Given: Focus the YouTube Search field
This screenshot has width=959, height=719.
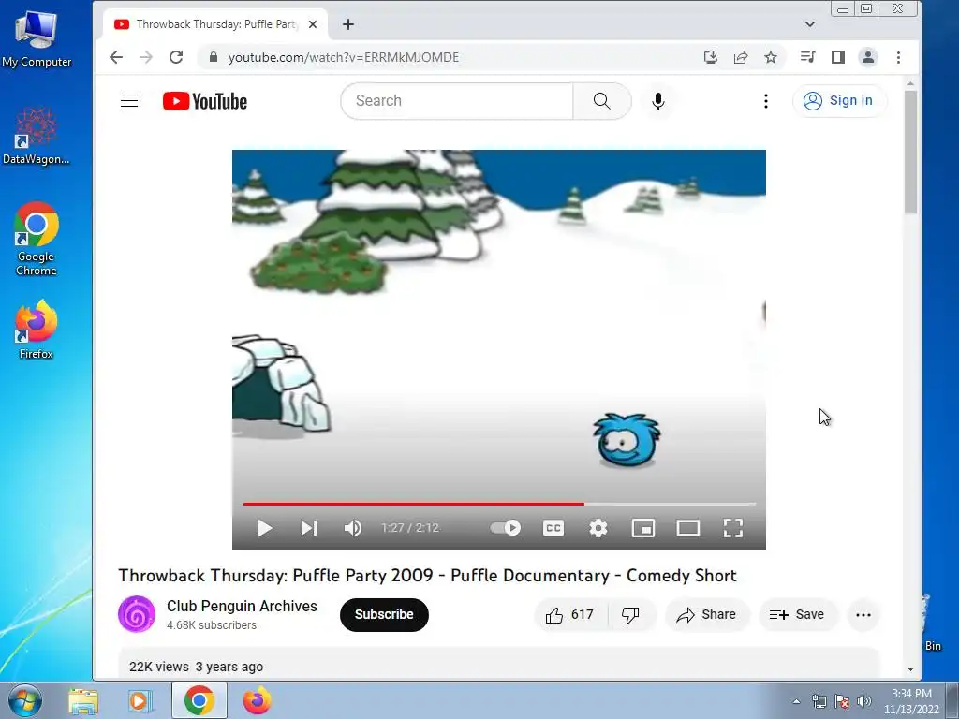Looking at the screenshot, I should tap(456, 101).
